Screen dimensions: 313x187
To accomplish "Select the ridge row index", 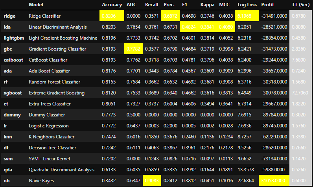I will pos(9,16).
